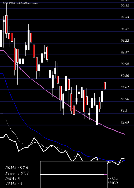Click the 87.61 price axis label
134x188 pixels.
coord(125,87)
